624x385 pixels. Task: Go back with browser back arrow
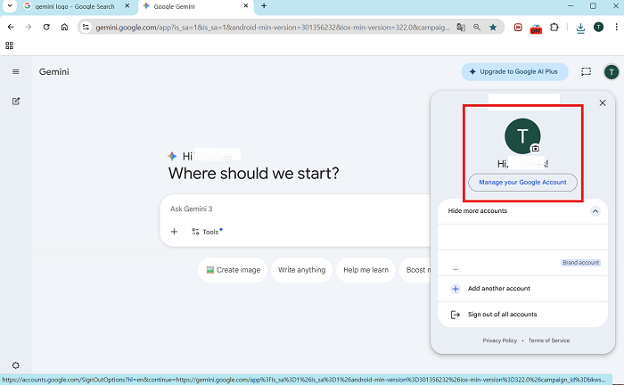tap(11, 27)
